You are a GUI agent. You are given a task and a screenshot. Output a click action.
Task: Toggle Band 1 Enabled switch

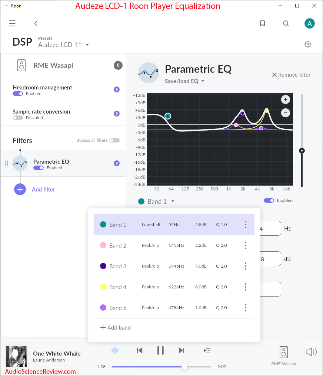[269, 200]
